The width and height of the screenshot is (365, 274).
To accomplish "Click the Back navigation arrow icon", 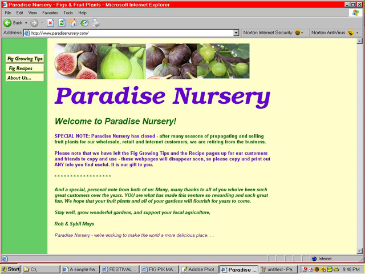I will click(7, 23).
